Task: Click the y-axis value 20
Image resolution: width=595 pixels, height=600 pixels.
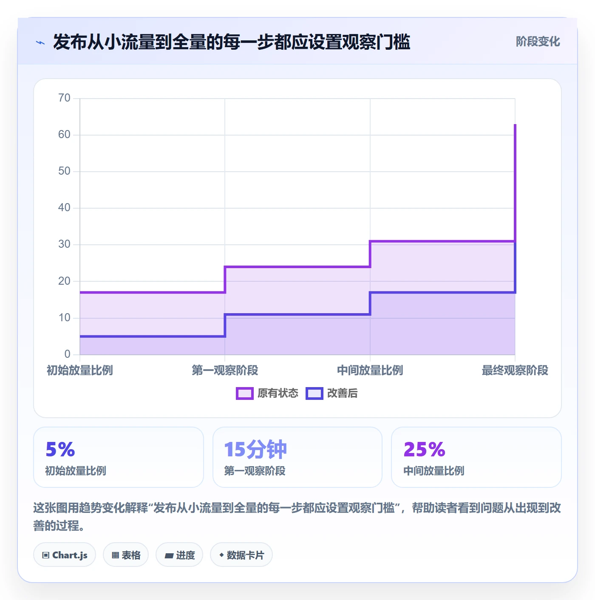Action: [64, 281]
